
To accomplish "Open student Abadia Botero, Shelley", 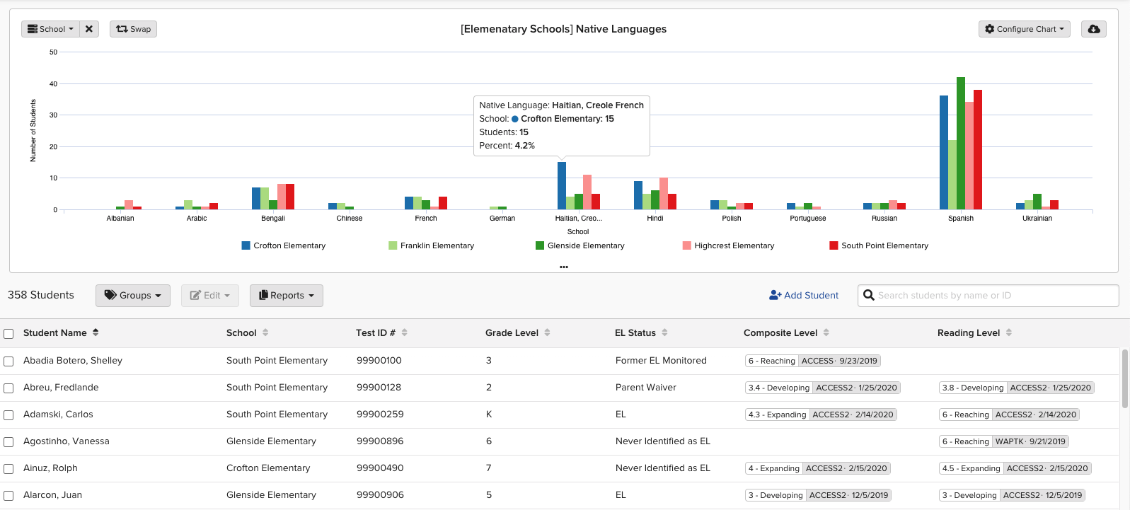I will (73, 361).
